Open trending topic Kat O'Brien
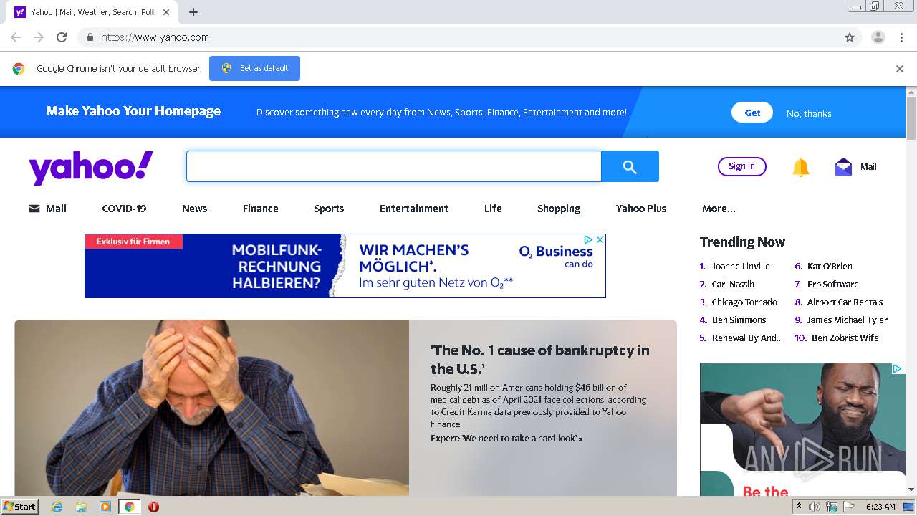Viewport: 917px width, 516px height. click(830, 266)
